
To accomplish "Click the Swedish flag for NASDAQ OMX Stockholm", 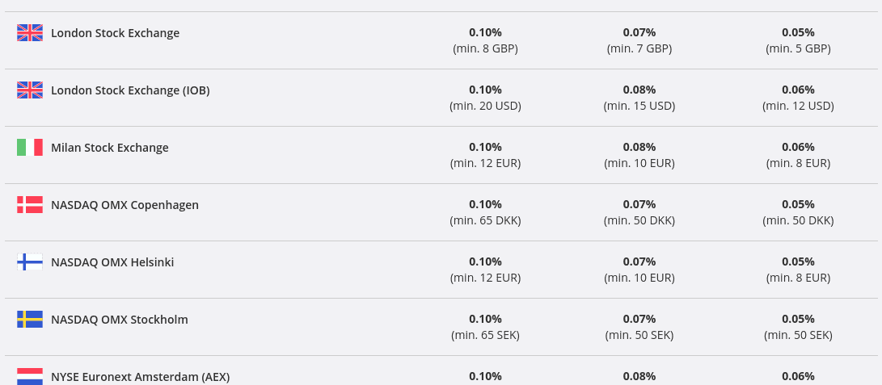I will (30, 319).
